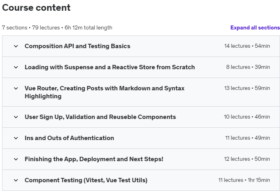This screenshot has height=191, width=280.
Task: Expand chevron for Finishing the App, Deployment section
Action: [16, 159]
